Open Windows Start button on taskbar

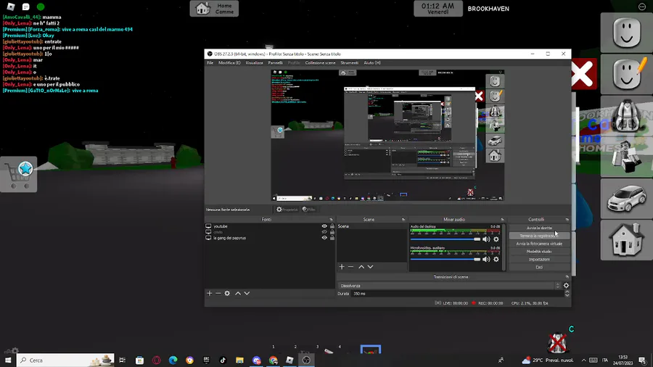[8, 360]
